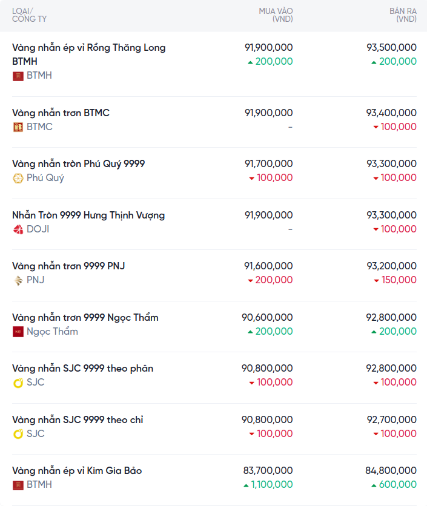Click PNJ sell price 93,200,000
Image resolution: width=427 pixels, height=506 pixels.
click(x=391, y=266)
